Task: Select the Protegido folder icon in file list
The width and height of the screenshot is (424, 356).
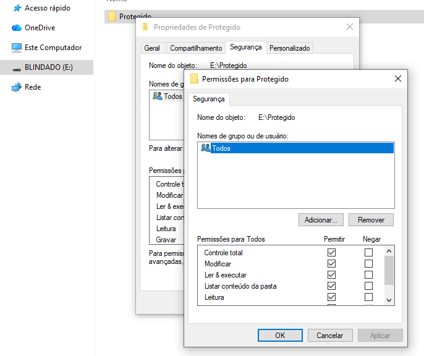Action: (112, 16)
